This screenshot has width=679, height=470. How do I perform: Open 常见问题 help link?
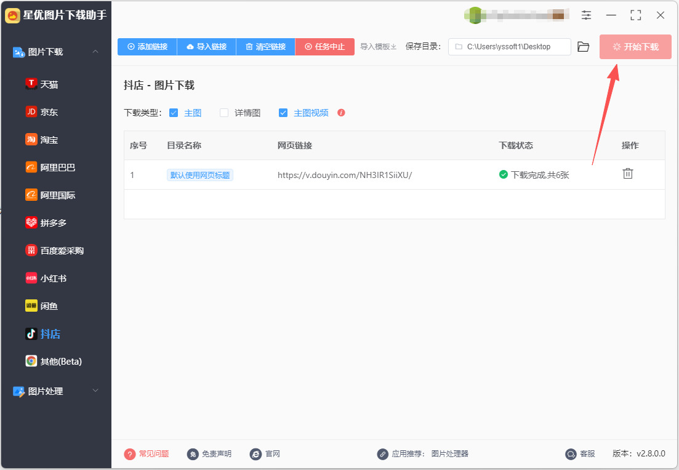147,453
